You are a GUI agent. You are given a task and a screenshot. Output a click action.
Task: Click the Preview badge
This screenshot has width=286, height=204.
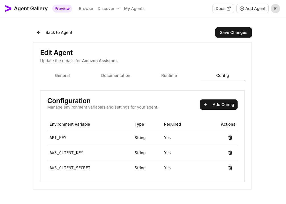(x=62, y=9)
